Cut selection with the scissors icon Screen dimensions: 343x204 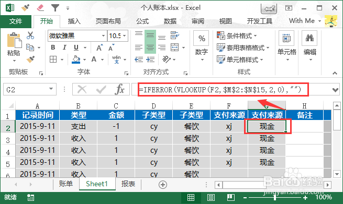coord(30,35)
